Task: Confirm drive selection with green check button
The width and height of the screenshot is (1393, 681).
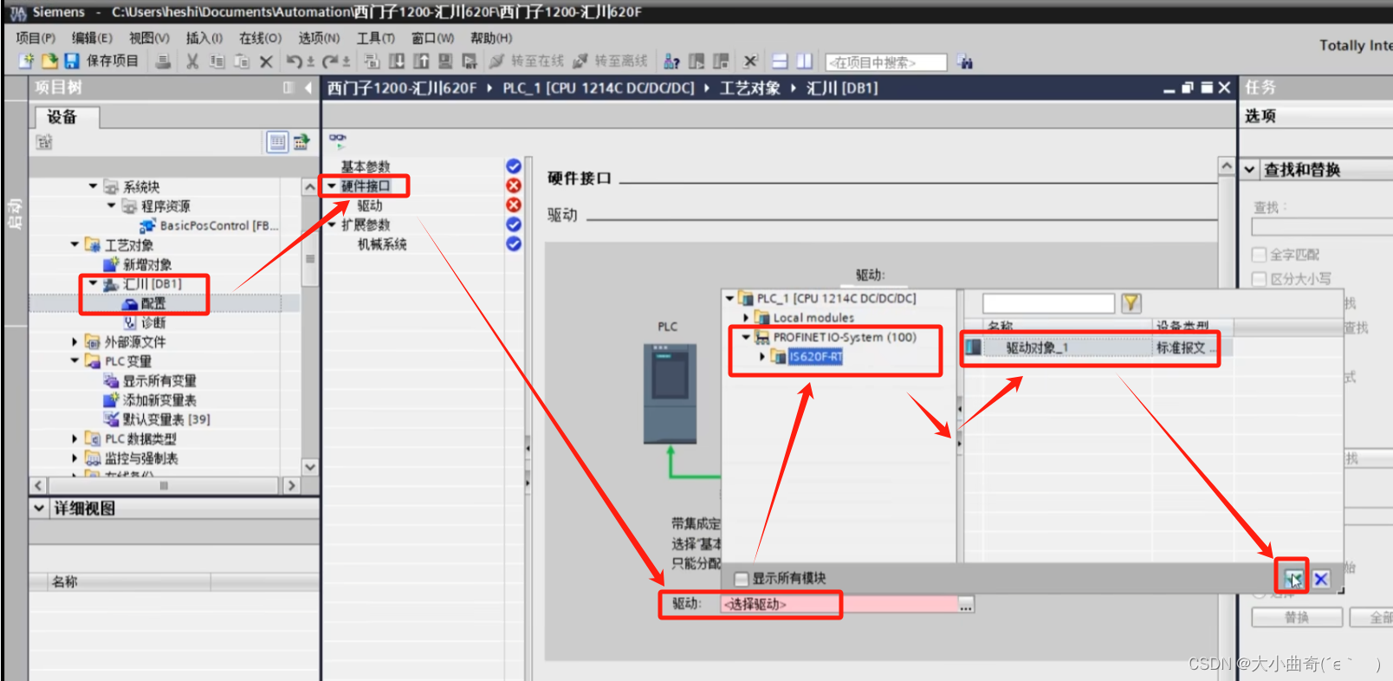Action: pyautogui.click(x=1293, y=579)
